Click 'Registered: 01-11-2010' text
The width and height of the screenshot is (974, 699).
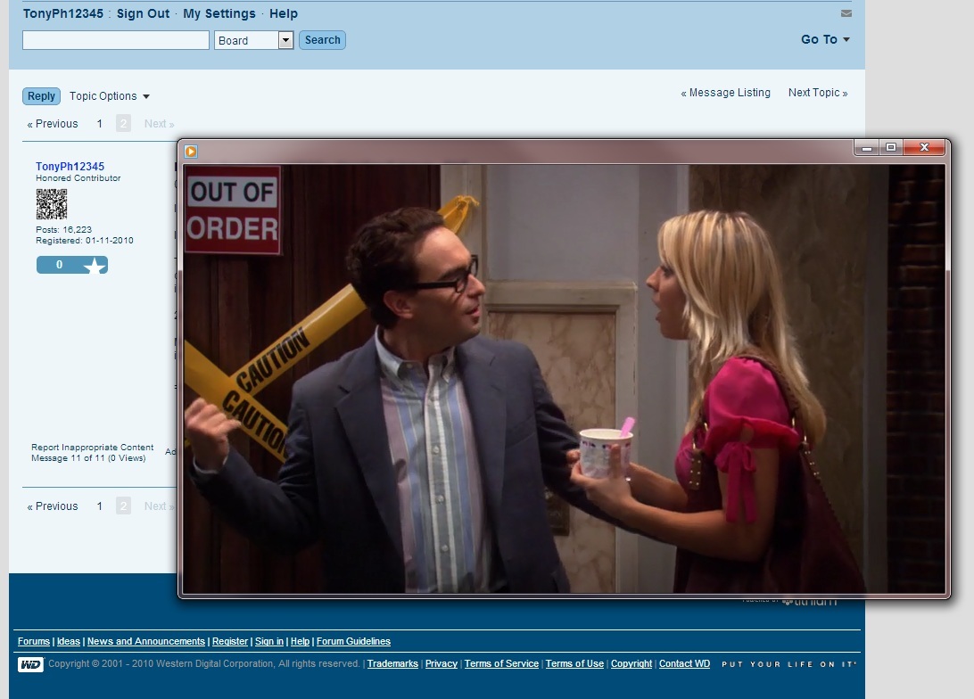tap(85, 240)
